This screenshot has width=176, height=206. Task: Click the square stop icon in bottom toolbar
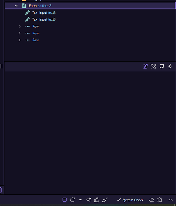65,200
